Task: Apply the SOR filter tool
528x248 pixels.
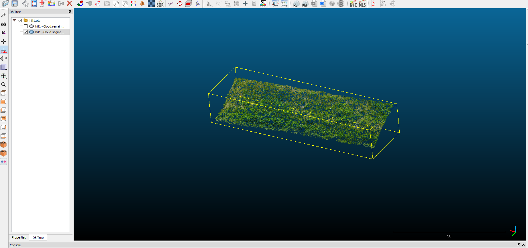Action: (160, 3)
